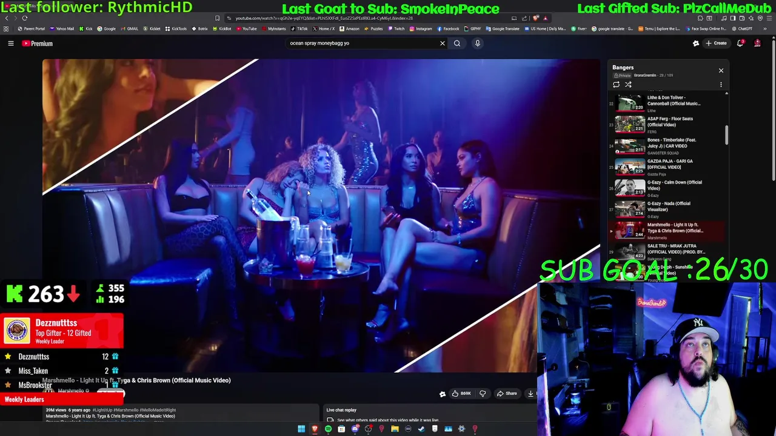Click the main video player
Viewport: 776px width, 436px height.
[321, 215]
